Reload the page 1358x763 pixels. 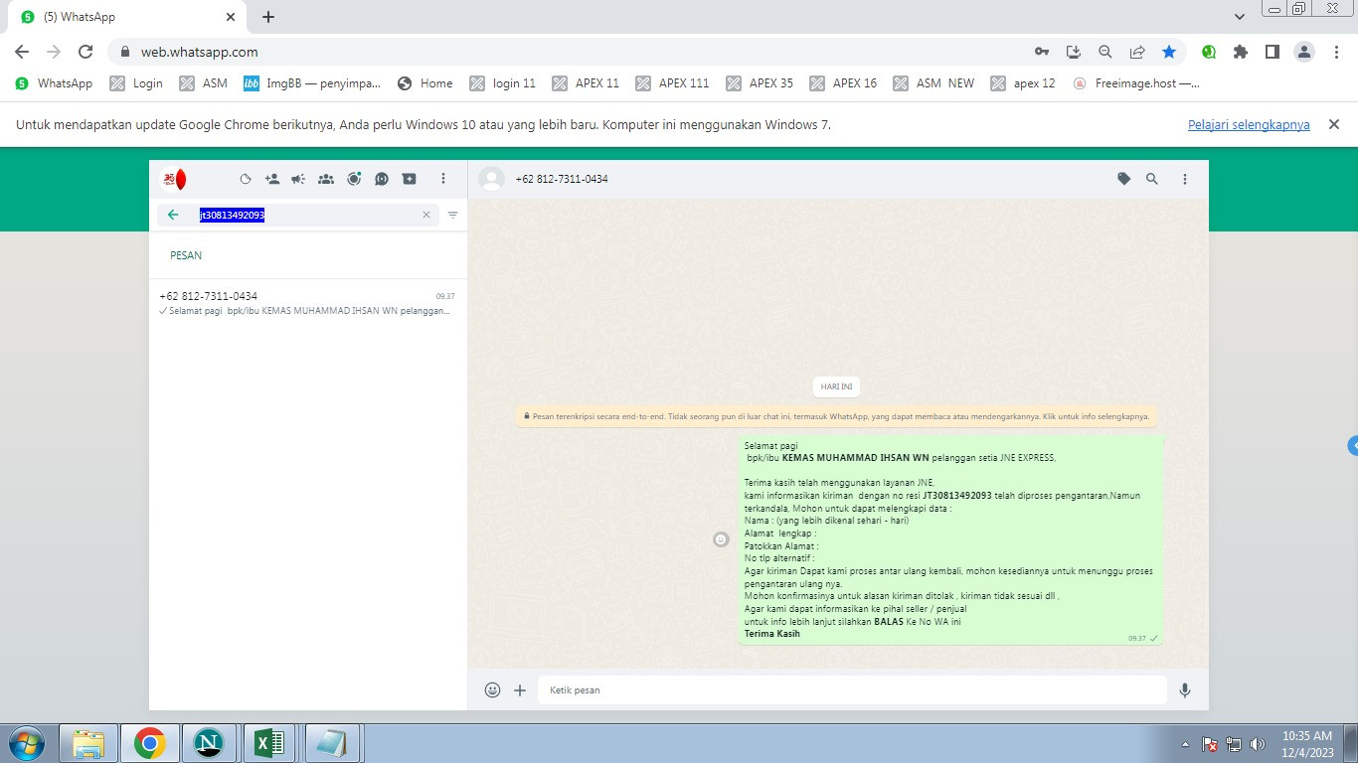(85, 52)
